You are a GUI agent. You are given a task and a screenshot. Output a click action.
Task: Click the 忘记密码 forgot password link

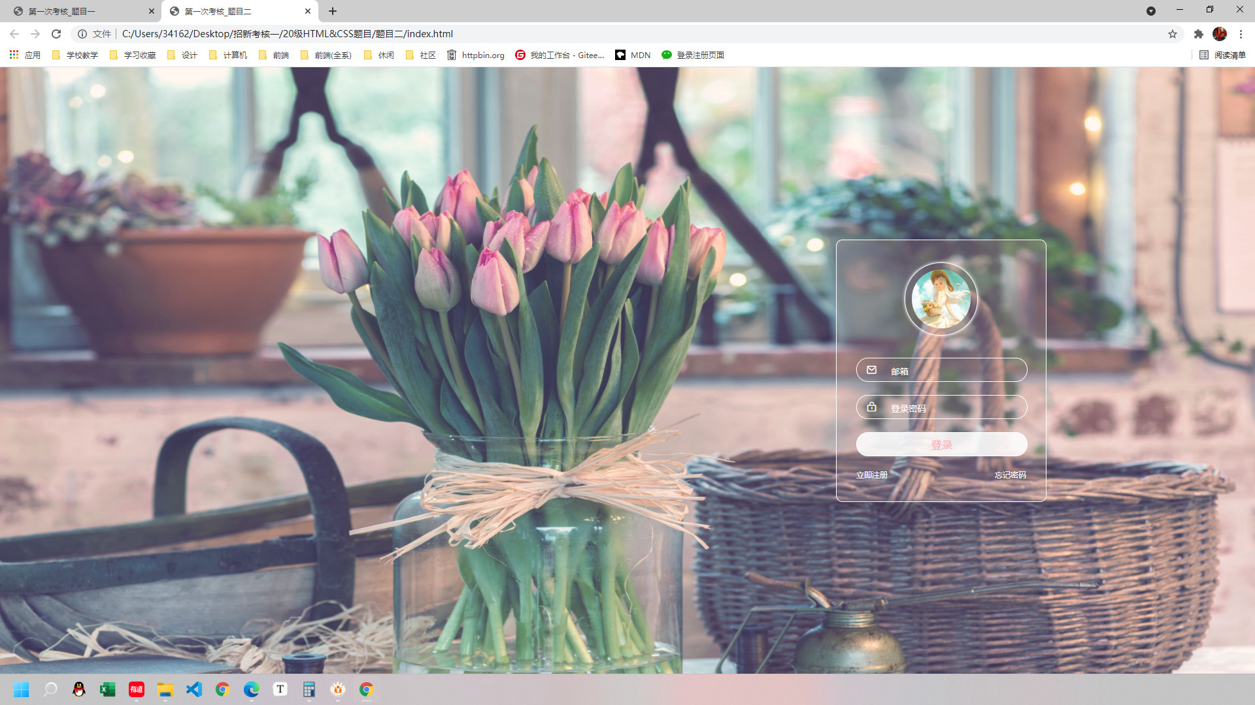(x=1010, y=475)
